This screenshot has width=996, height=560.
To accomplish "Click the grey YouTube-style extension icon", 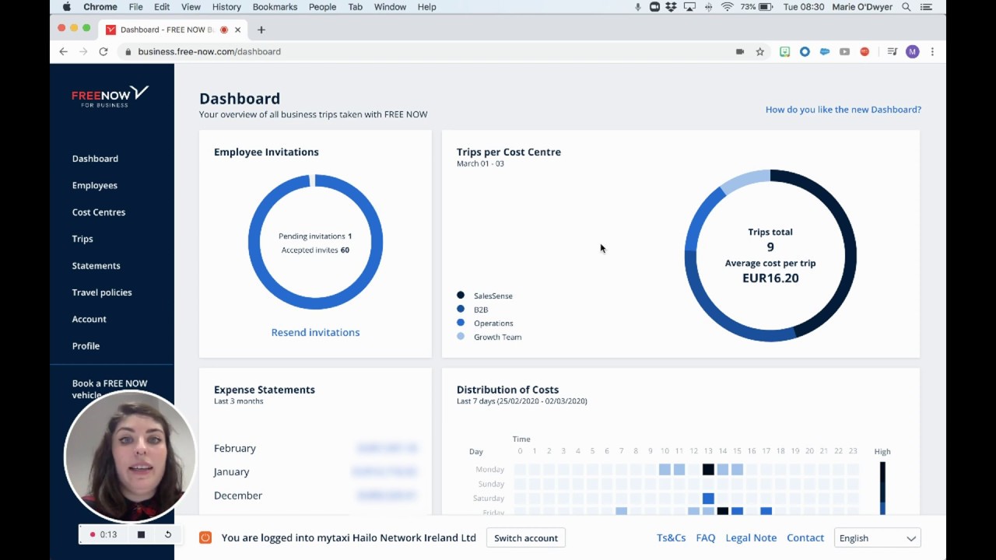I will coord(844,51).
